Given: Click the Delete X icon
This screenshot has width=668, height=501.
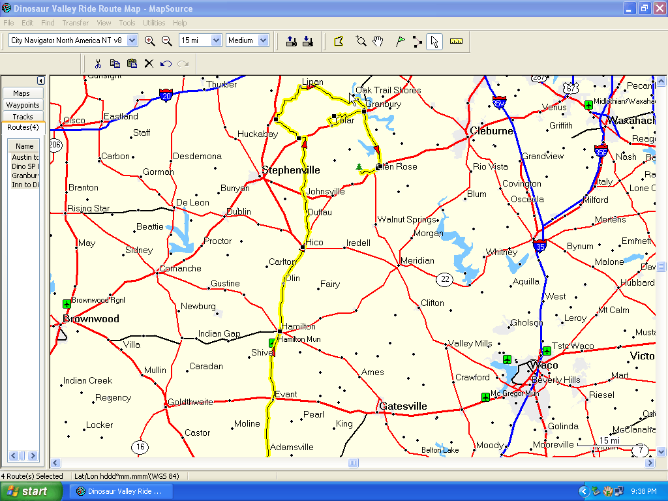Looking at the screenshot, I should point(149,63).
